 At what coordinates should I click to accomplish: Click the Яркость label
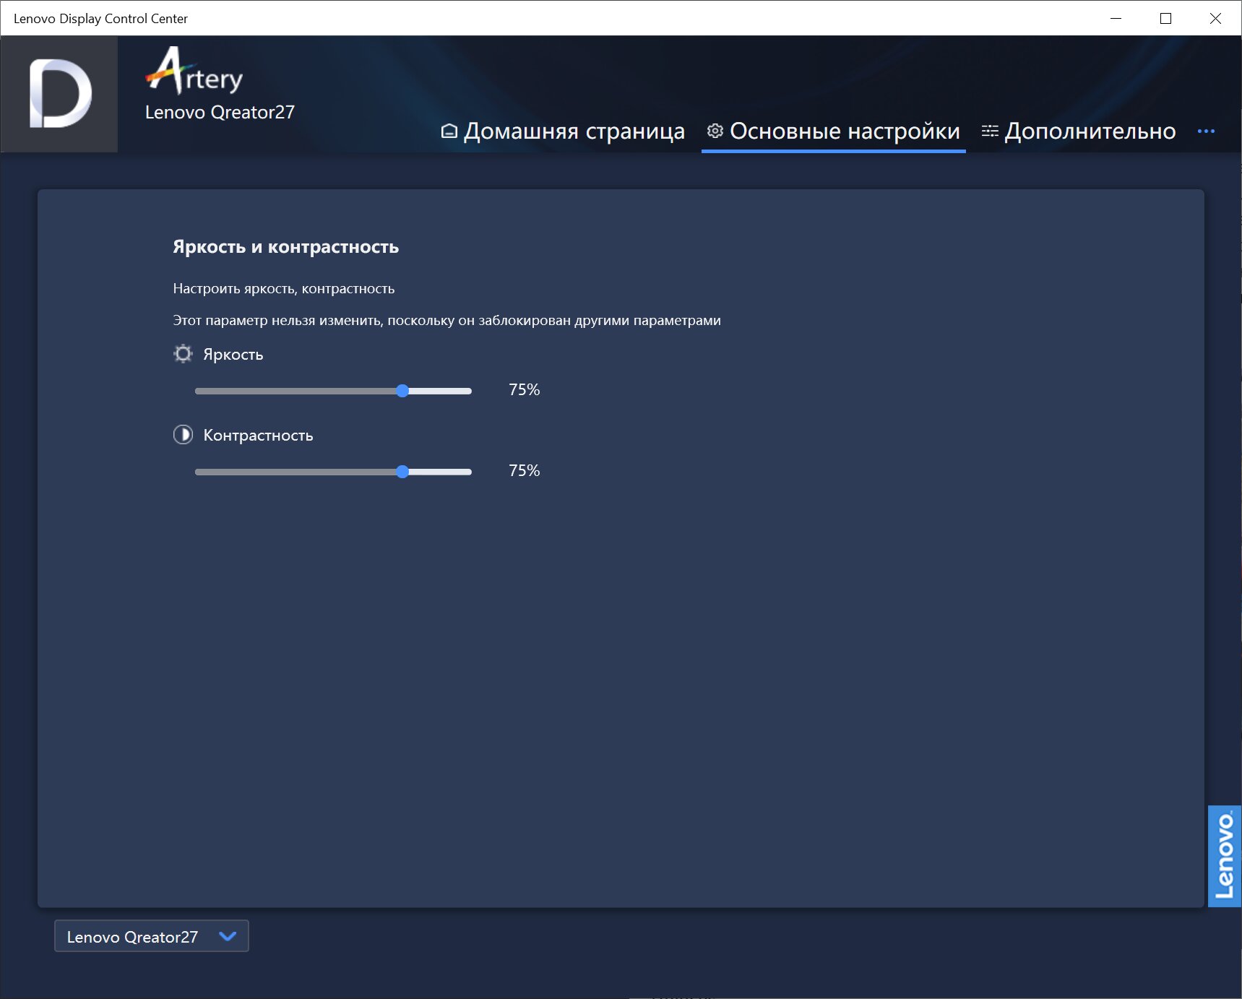point(233,355)
